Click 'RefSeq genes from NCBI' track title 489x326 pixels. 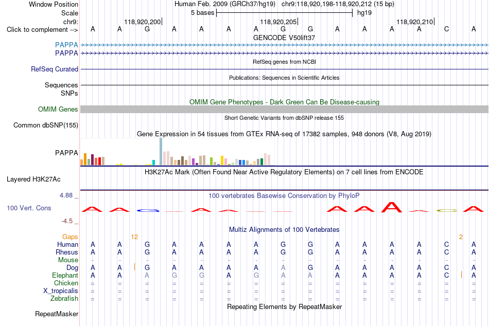point(285,62)
